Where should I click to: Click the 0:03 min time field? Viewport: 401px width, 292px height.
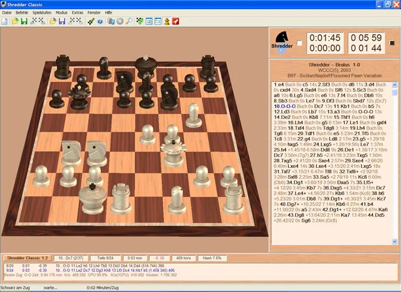[135, 258]
